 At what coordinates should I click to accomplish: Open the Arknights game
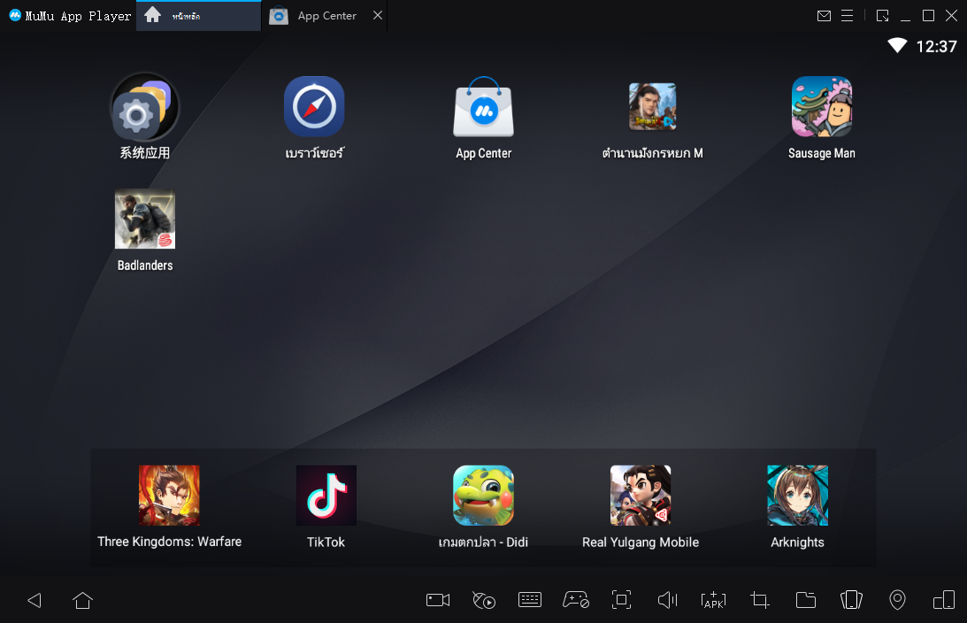pos(797,496)
